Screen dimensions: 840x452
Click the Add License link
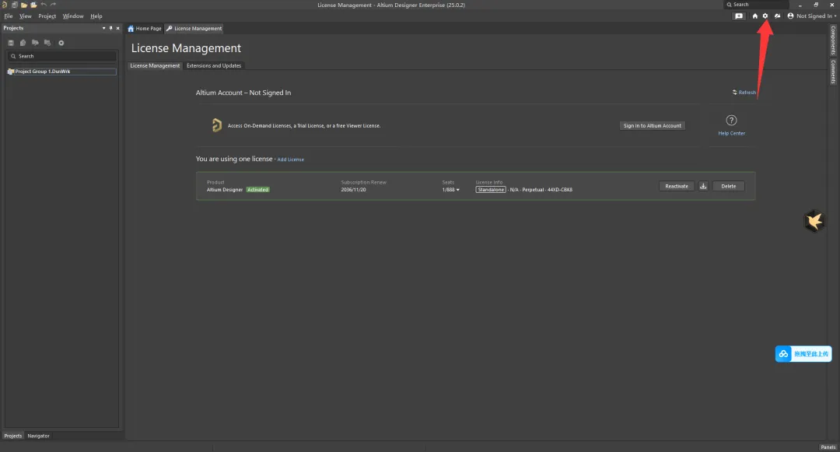click(x=290, y=159)
